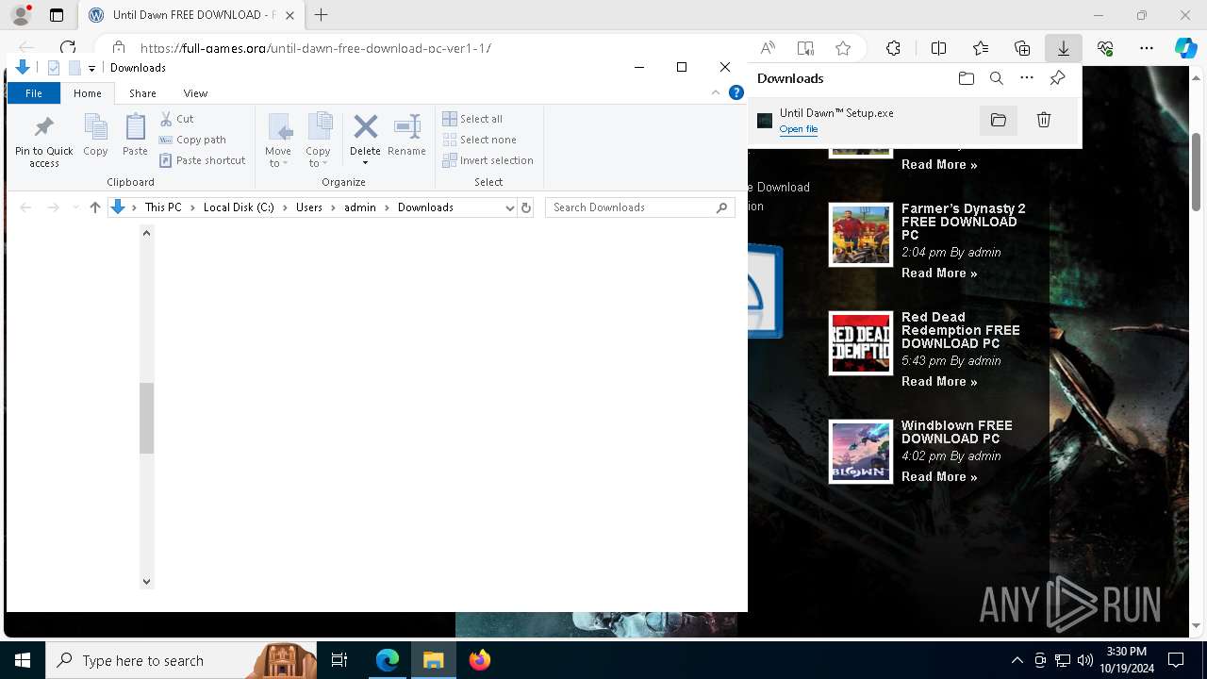Viewport: 1207px width, 679px height.
Task: Open the File ribbon tab
Action: pos(34,93)
